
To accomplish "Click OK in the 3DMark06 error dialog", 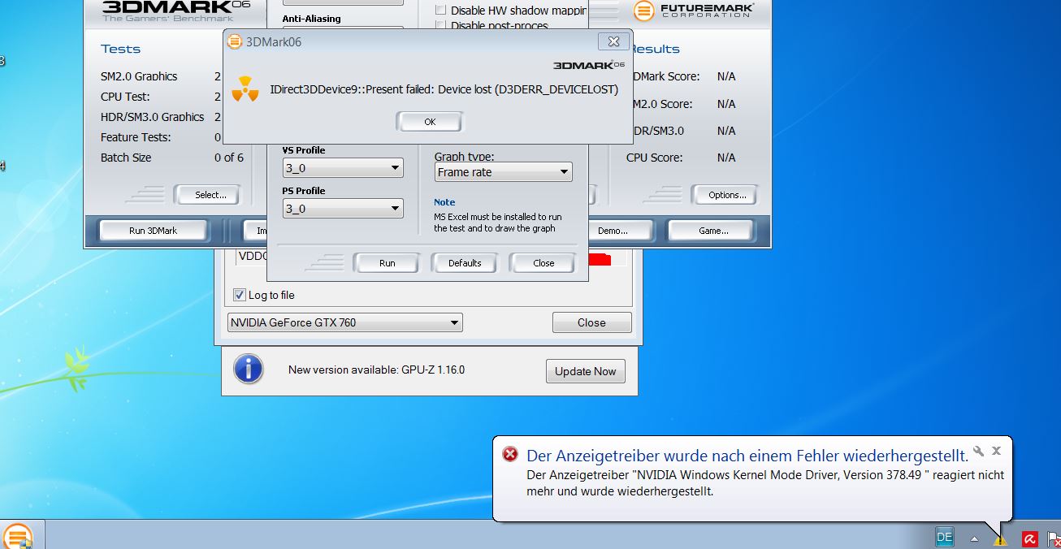I will (430, 122).
